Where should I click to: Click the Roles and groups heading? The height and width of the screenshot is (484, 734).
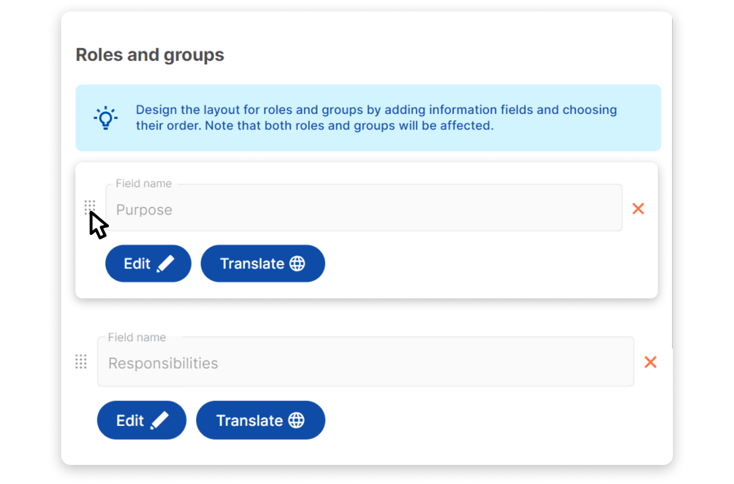click(150, 55)
